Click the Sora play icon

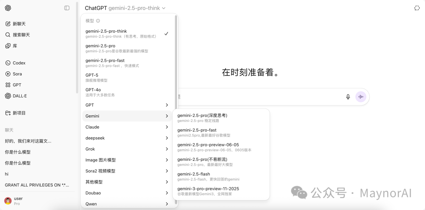(x=8, y=74)
